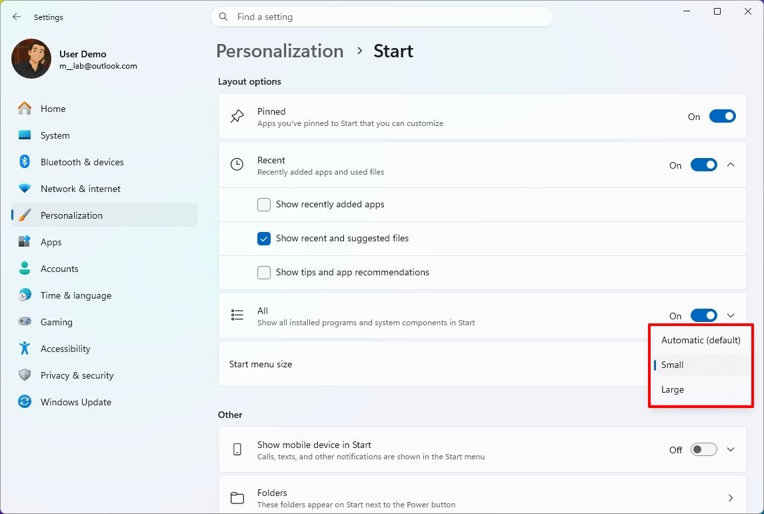This screenshot has height=514, width=764.
Task: Select Small Start menu size
Action: 701,365
